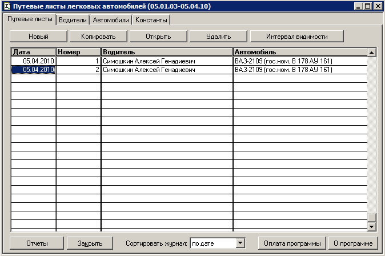Screen dimensions: 385x256
Task: Click the Отчеты button
Action: coord(37,243)
